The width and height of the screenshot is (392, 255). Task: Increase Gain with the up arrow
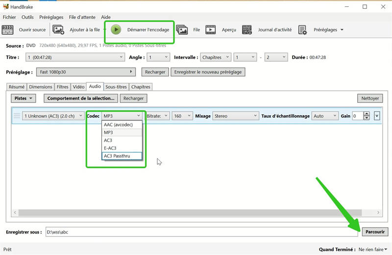367,114
